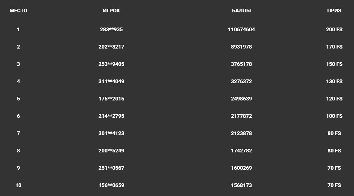Click the 150 FS prize cell
The height and width of the screenshot is (196, 354).
coord(334,64)
